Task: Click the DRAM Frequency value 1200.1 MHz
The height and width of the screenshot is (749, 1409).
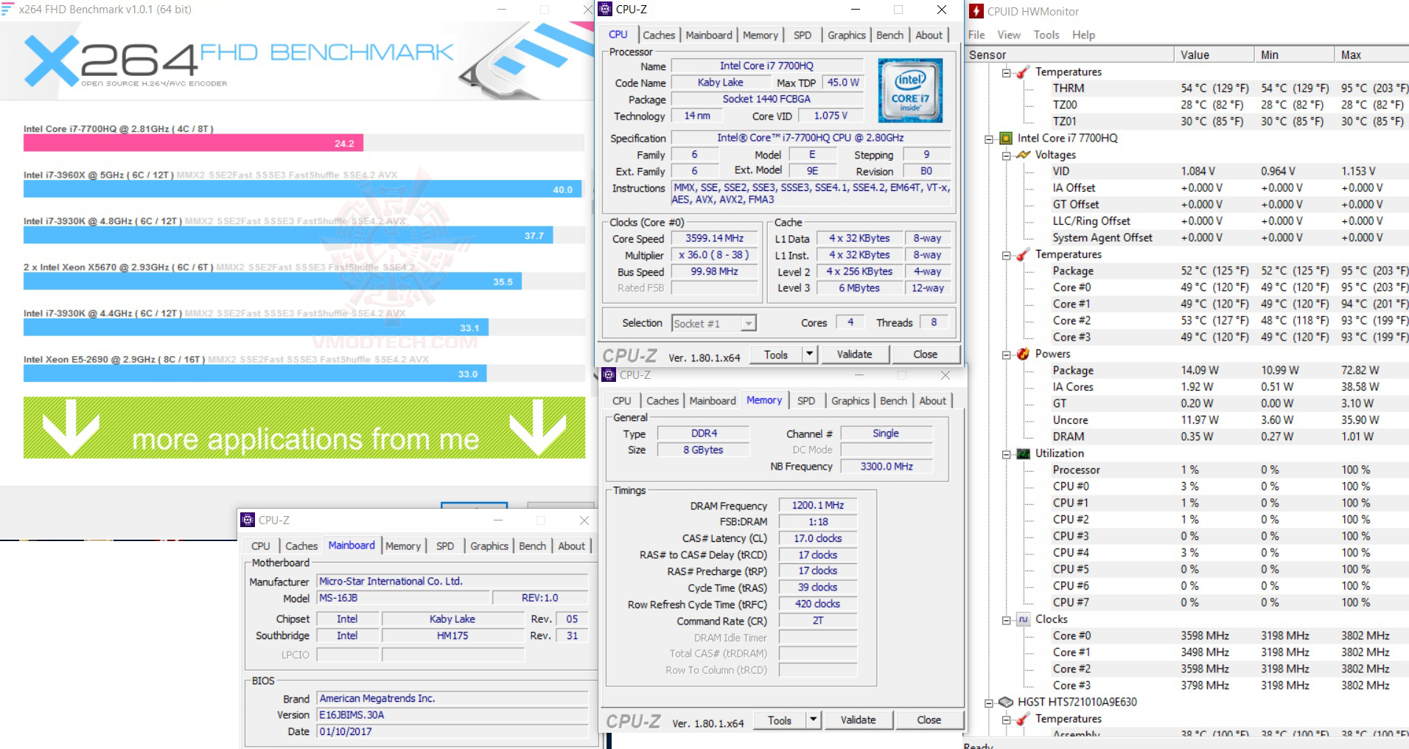Action: coord(817,506)
